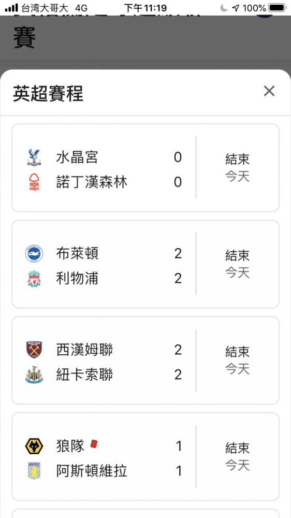The height and width of the screenshot is (518, 291).
Task: Tap the Brighton club crest
Action: 34,254
